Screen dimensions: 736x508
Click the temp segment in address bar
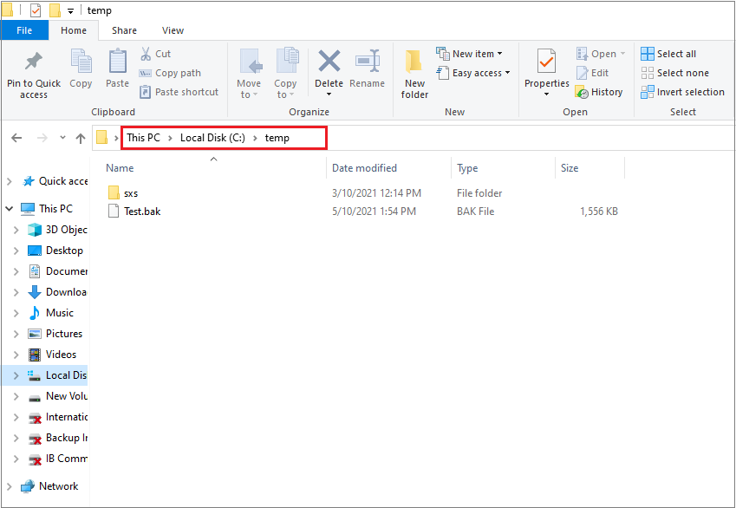277,138
